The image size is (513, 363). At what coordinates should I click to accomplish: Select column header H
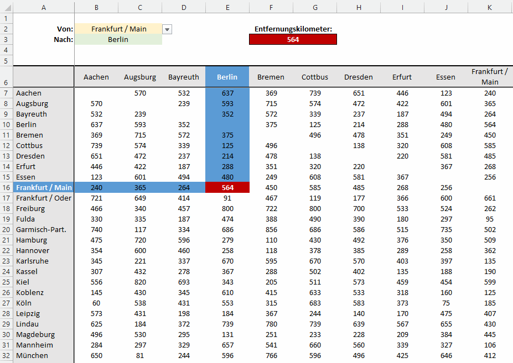[x=359, y=8]
